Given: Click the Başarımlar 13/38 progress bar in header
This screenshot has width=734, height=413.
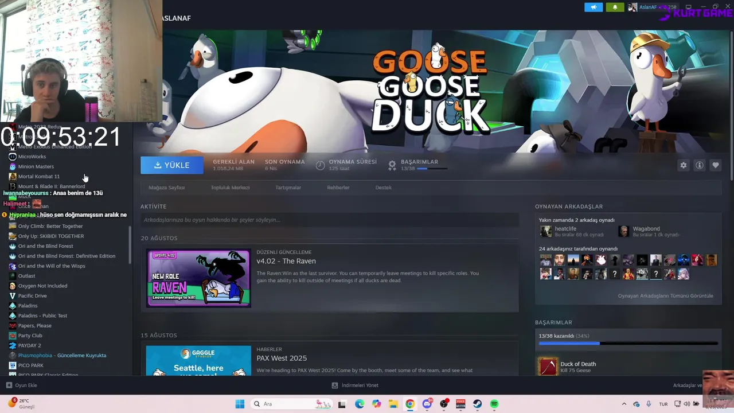Looking at the screenshot, I should click(432, 169).
